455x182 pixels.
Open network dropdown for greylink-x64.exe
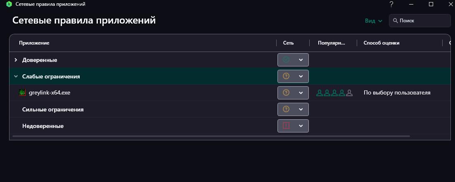coord(301,93)
